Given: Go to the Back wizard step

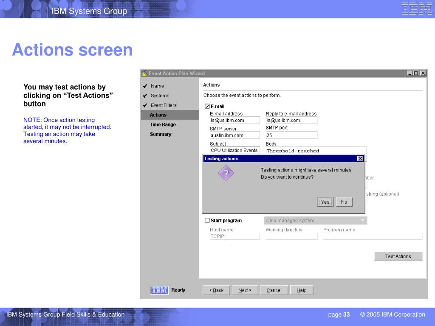Looking at the screenshot, I should pos(216,290).
